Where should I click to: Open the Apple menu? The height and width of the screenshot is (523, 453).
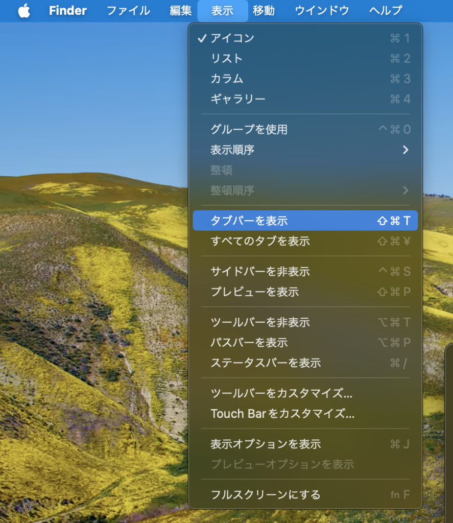click(24, 11)
